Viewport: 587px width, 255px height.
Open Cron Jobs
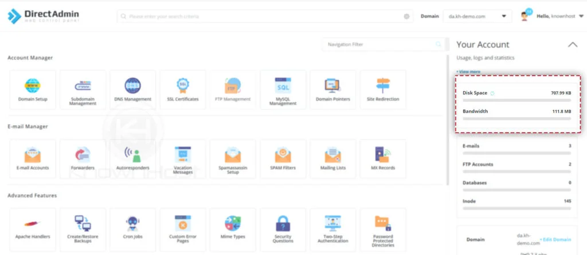(x=133, y=228)
